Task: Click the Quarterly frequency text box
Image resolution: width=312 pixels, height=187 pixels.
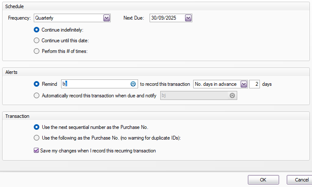Action: click(x=68, y=18)
